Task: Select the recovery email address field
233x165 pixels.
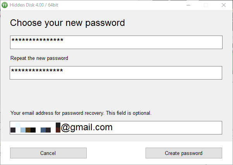Action: tap(116, 128)
